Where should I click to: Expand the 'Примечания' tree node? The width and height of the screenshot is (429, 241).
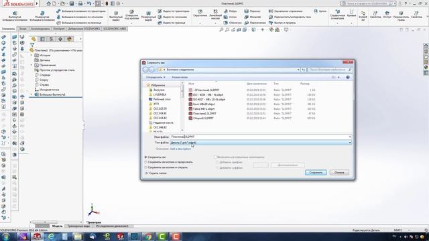click(32, 66)
